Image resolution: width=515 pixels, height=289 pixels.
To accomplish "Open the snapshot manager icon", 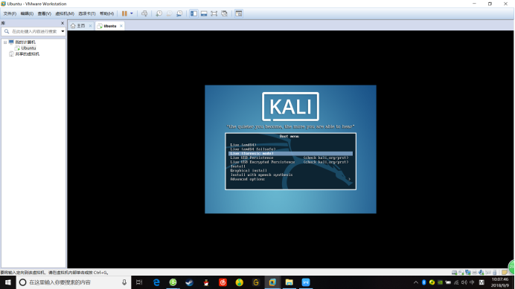I will coord(179,13).
